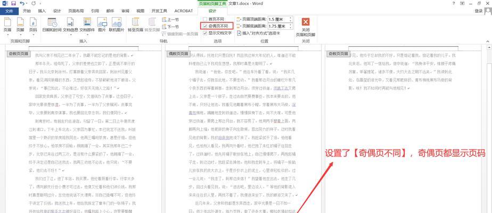
Task: Uncheck the 奇偶页不同 checkbox
Action: point(205,26)
